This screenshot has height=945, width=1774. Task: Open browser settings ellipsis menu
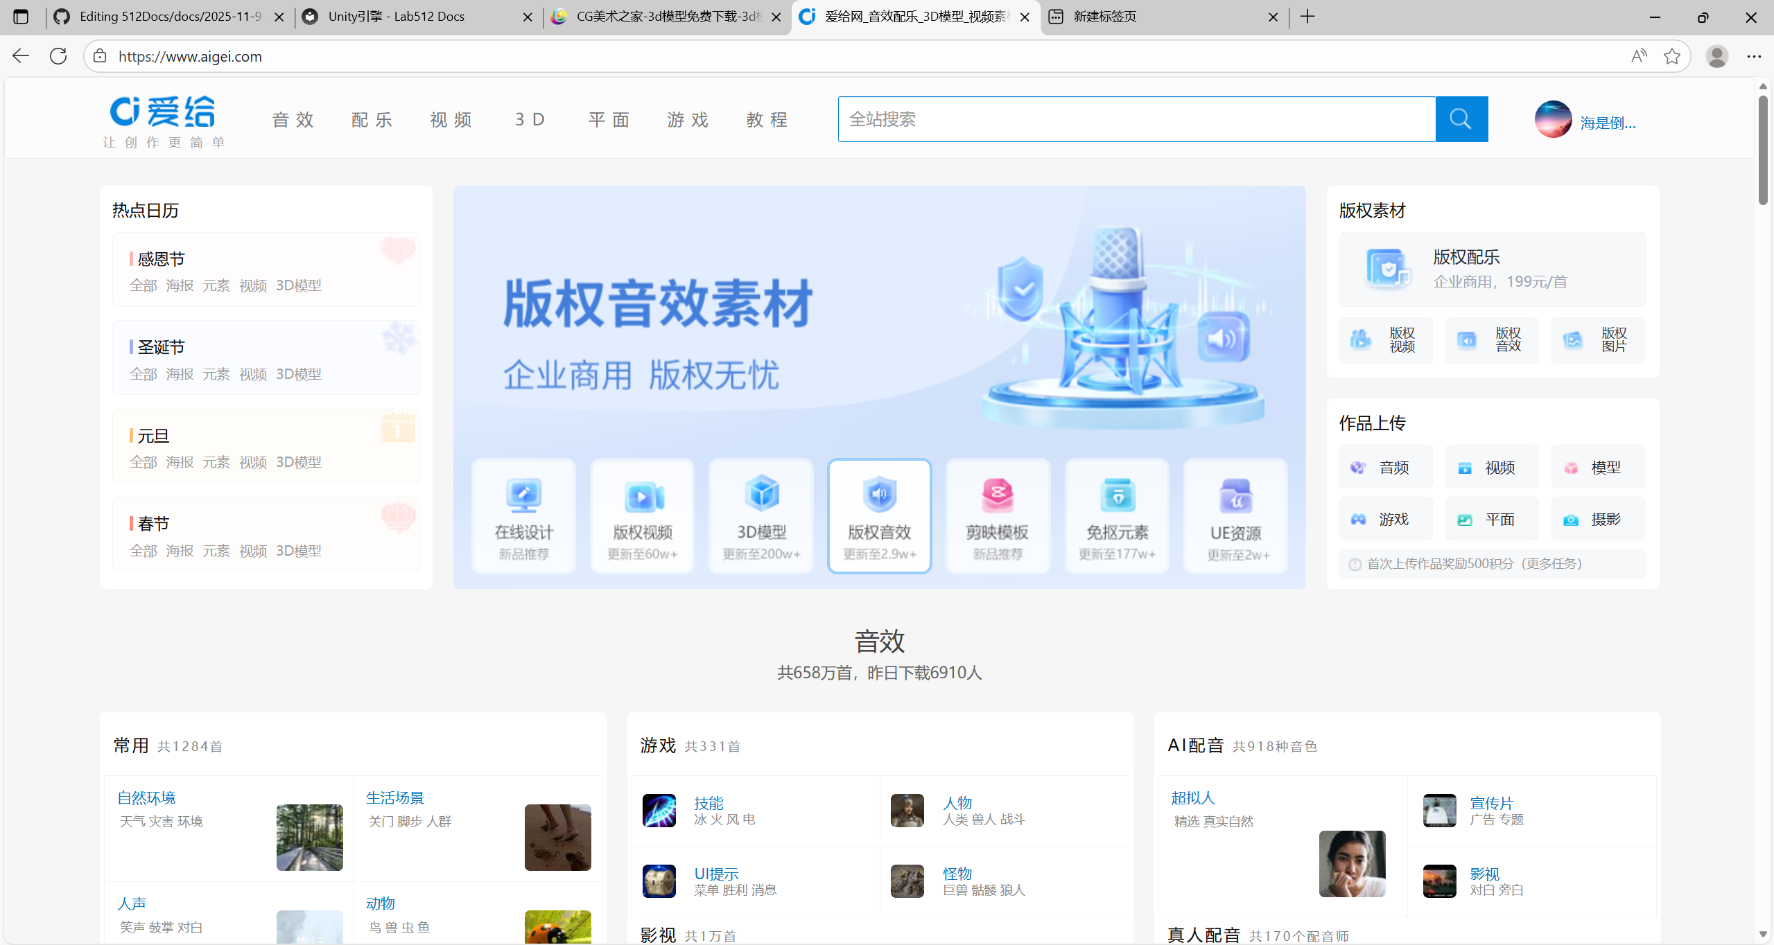pos(1754,56)
